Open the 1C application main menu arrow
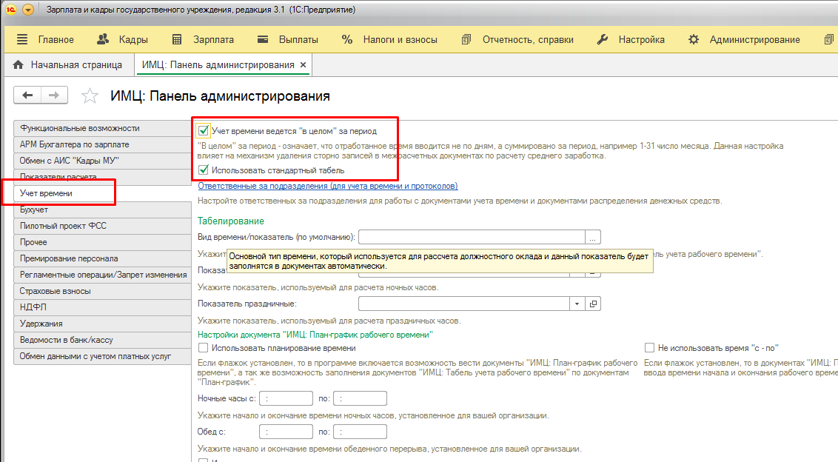 click(28, 10)
